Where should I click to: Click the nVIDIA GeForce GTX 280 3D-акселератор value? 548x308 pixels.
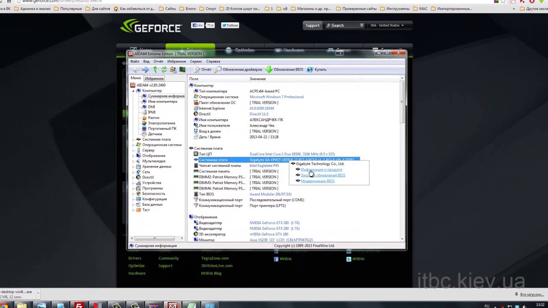click(269, 234)
